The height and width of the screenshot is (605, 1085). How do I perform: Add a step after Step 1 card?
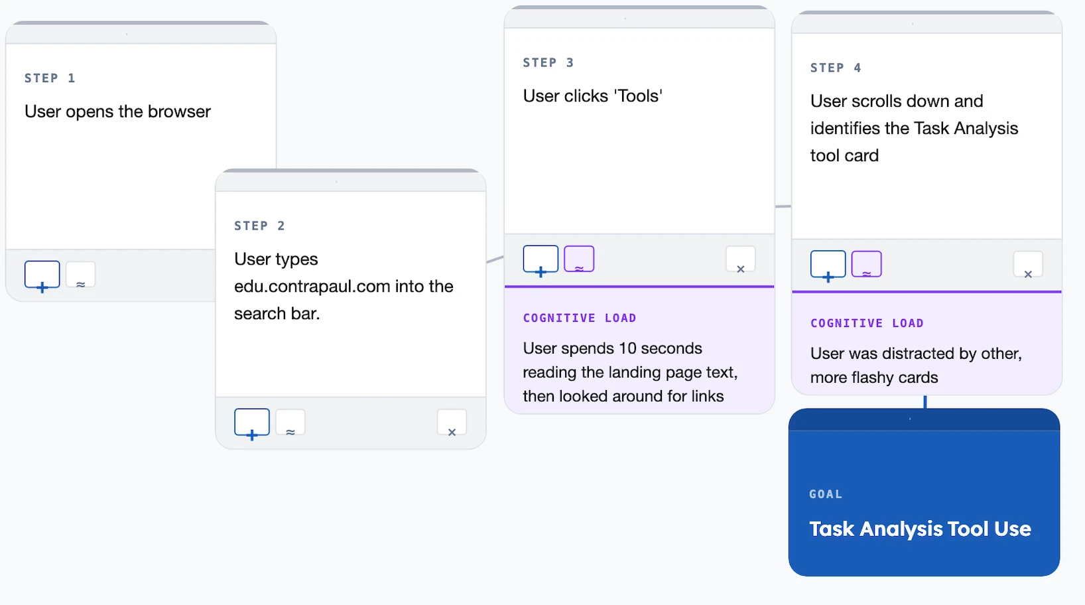pyautogui.click(x=42, y=275)
